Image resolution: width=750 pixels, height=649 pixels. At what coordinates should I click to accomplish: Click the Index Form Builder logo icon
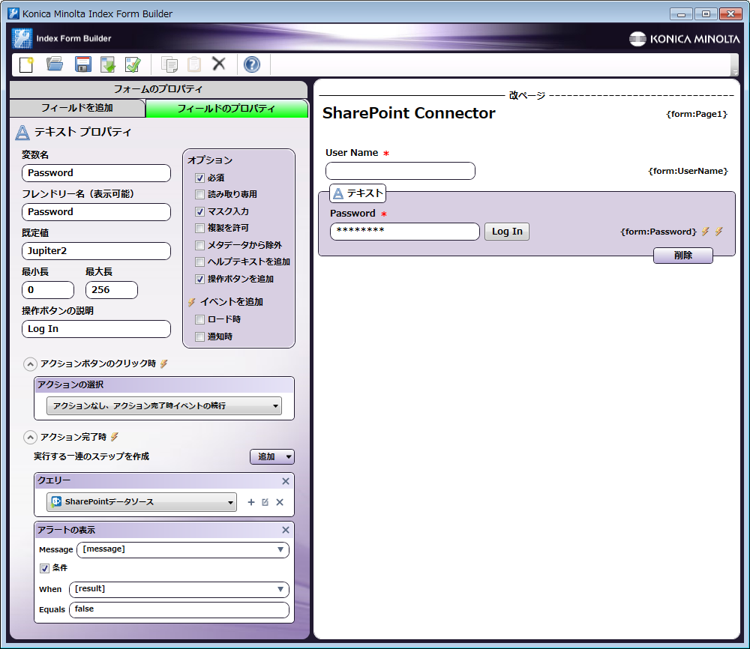tap(22, 39)
